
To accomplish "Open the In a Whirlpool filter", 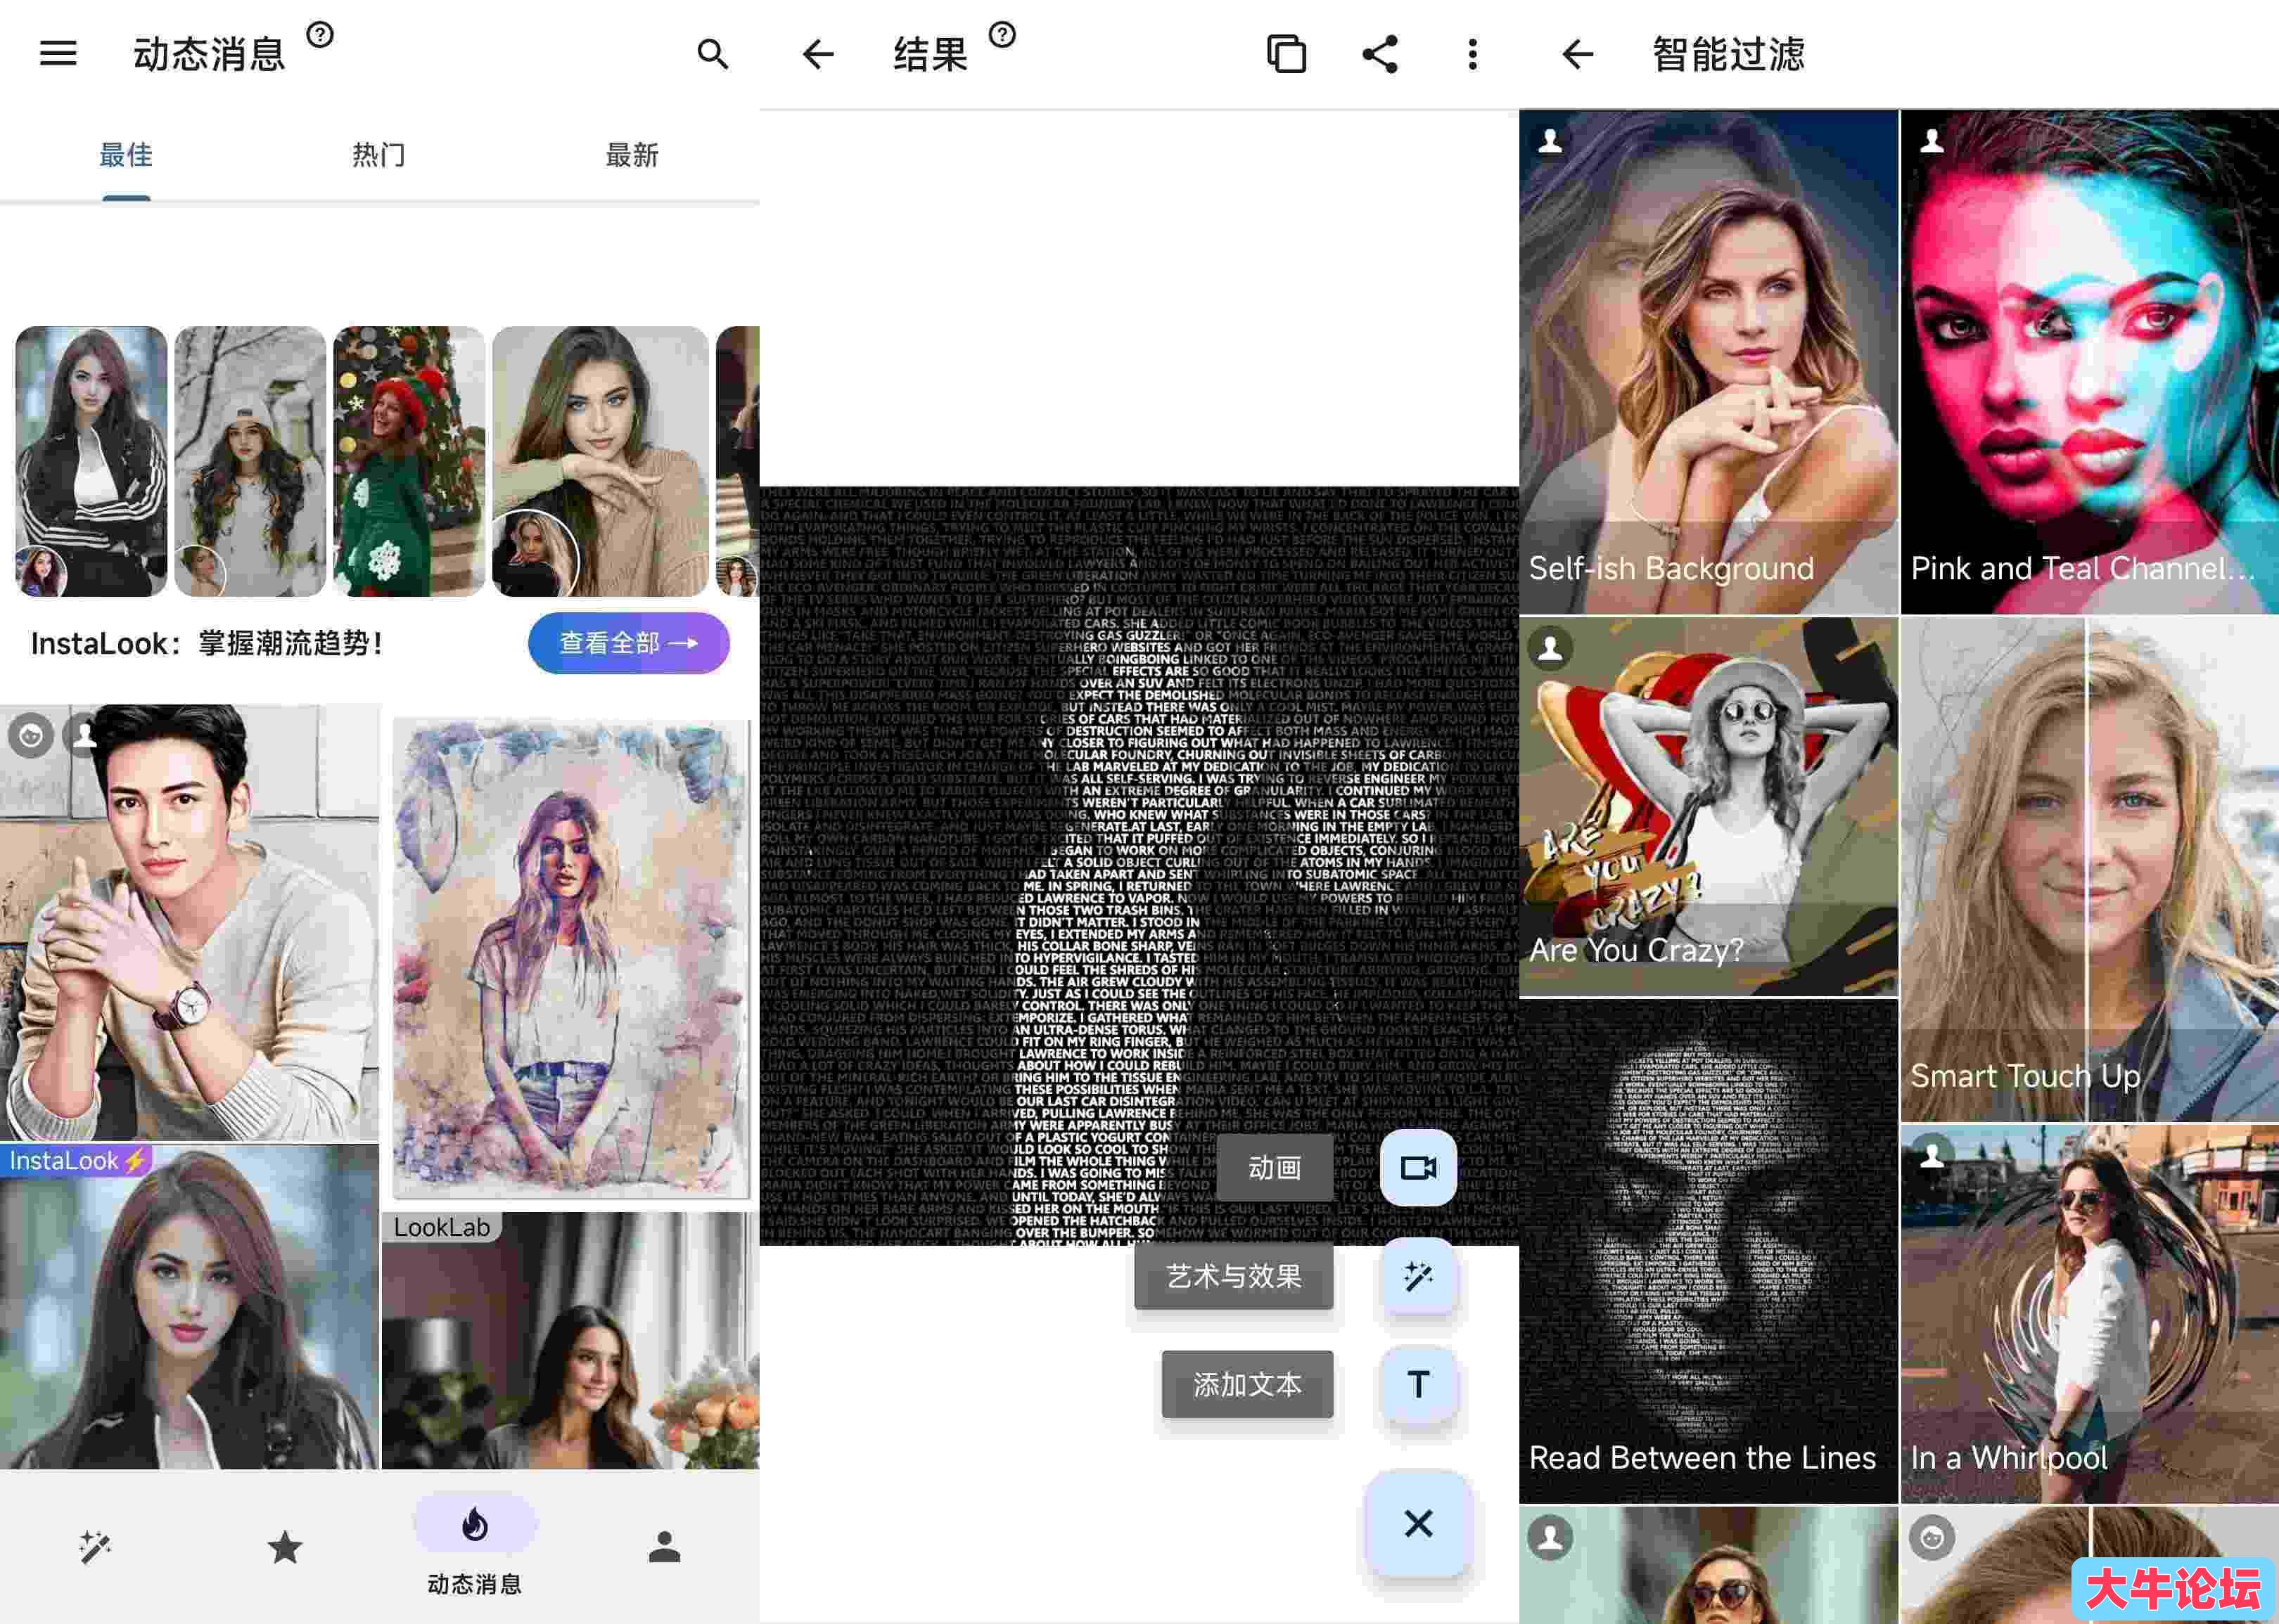I will click(2090, 1314).
